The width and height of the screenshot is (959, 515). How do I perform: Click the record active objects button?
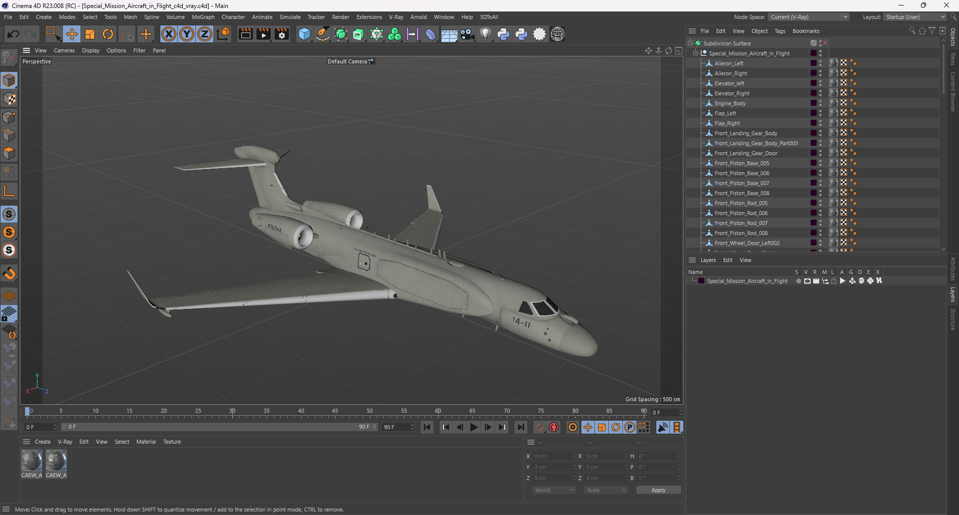(540, 427)
